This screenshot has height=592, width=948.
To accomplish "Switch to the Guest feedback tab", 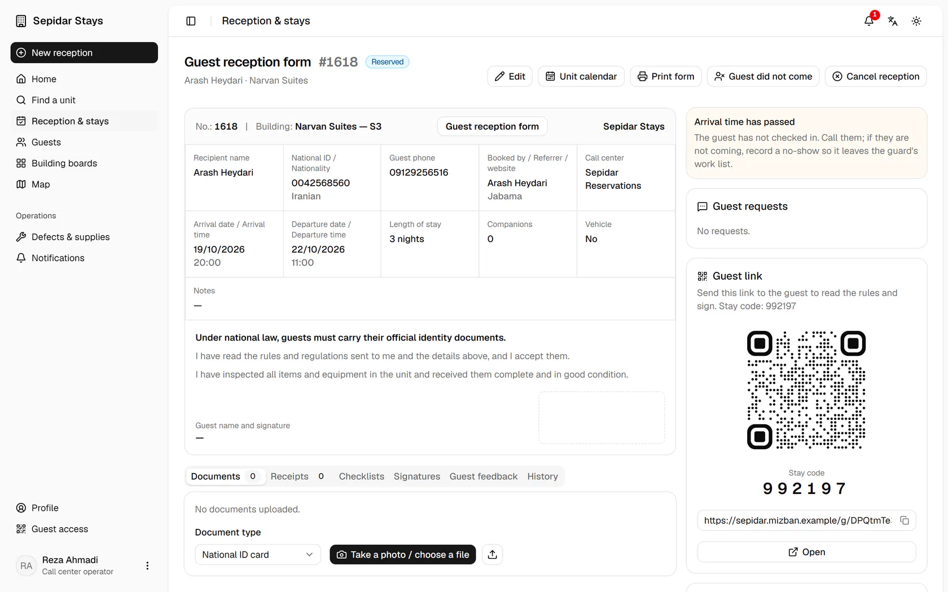I will (x=484, y=476).
